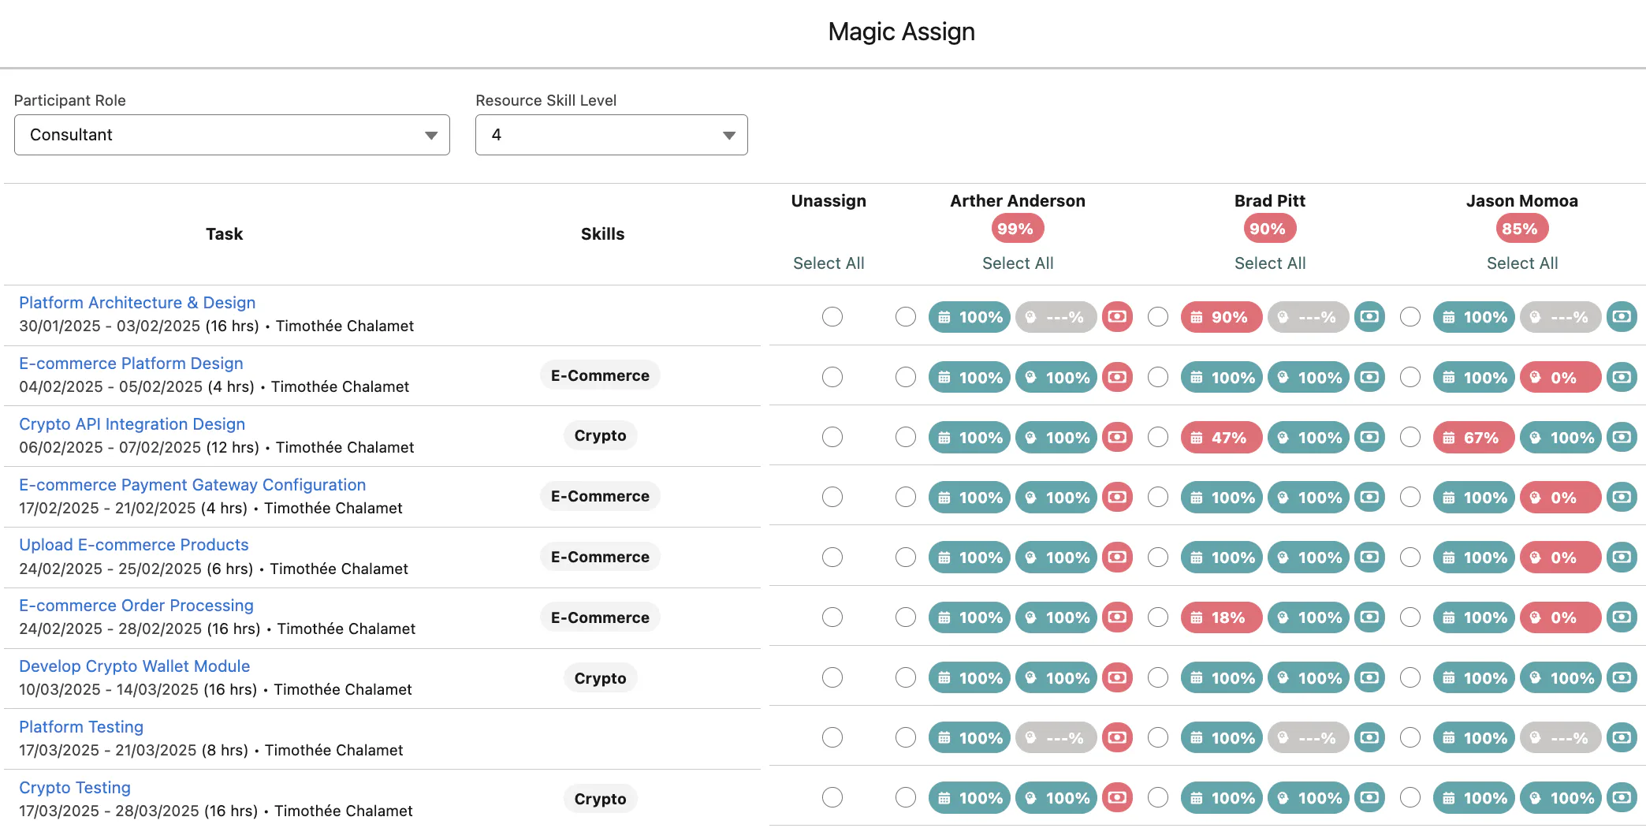Click Select All under Arther Anderson
This screenshot has height=828, width=1646.
coord(1018,263)
